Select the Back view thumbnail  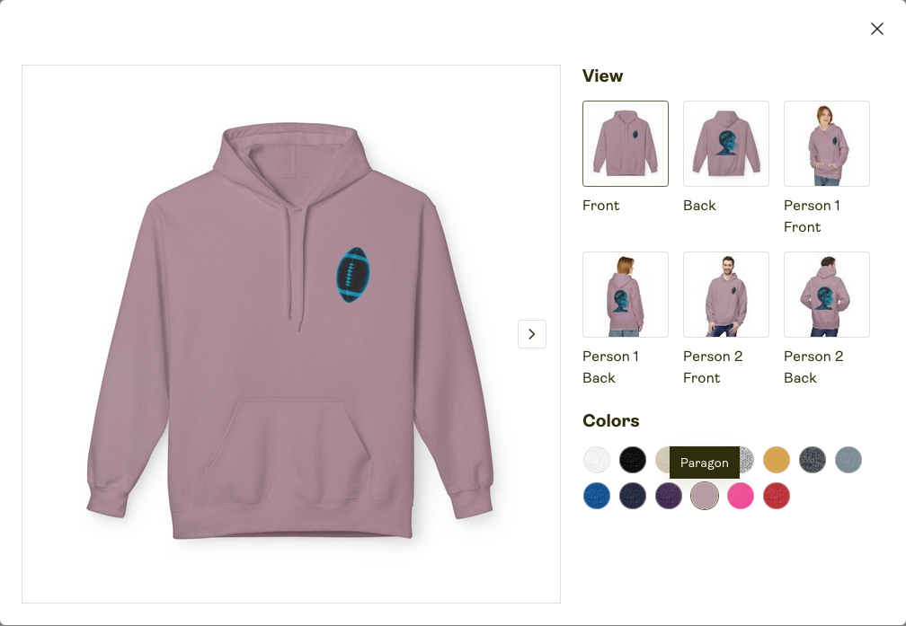[x=725, y=144]
